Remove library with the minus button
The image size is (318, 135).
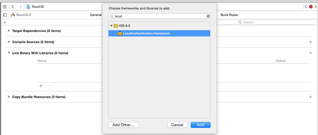(x=48, y=86)
